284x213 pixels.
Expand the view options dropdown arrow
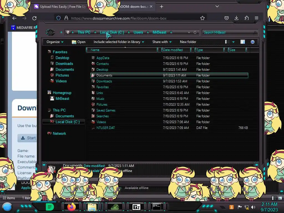(x=233, y=42)
